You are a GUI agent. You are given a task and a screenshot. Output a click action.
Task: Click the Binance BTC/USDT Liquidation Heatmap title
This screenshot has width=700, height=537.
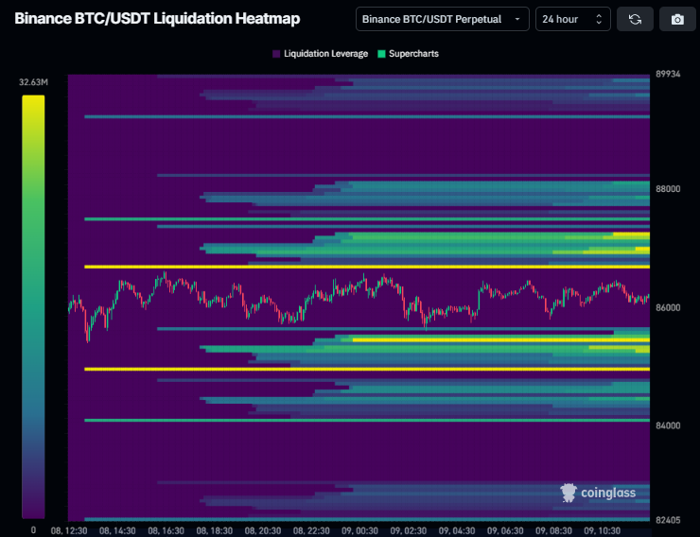(x=157, y=19)
